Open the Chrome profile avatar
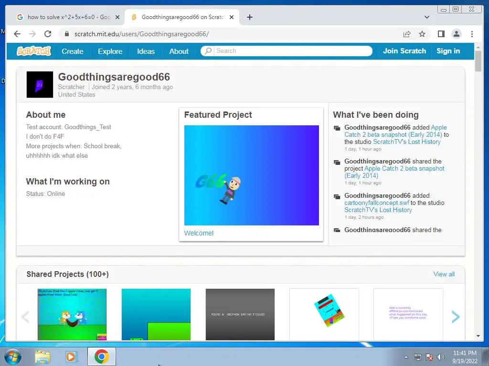This screenshot has height=366, width=489. (x=456, y=34)
